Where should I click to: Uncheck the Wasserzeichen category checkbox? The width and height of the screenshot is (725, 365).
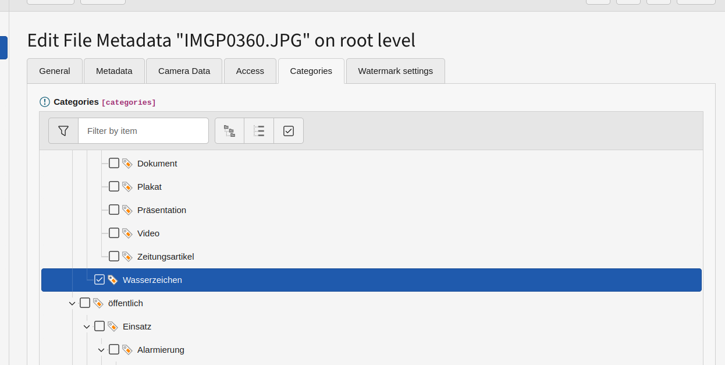[99, 280]
